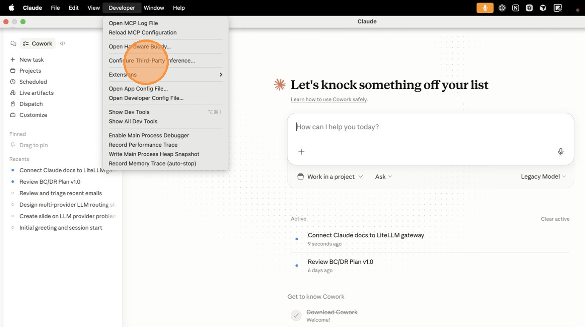Open the chat bubble icon in sidebar
This screenshot has height=327, width=585.
tap(13, 43)
